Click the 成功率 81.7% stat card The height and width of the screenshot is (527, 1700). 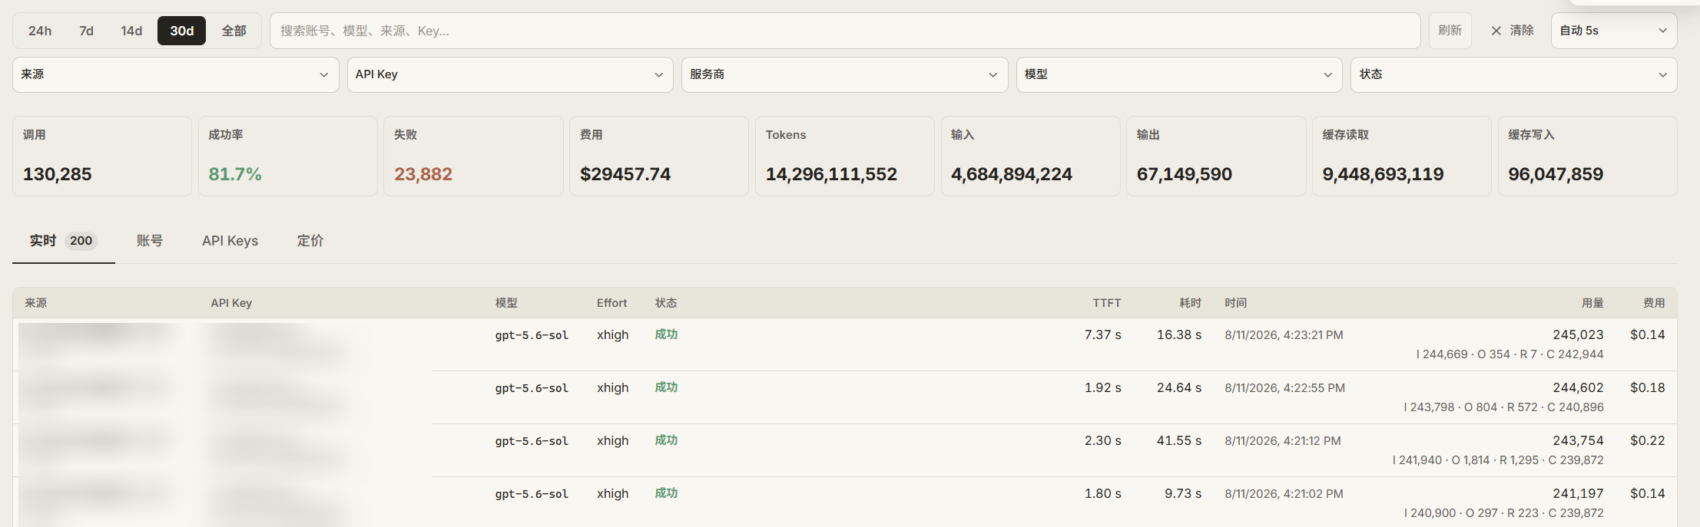click(288, 156)
